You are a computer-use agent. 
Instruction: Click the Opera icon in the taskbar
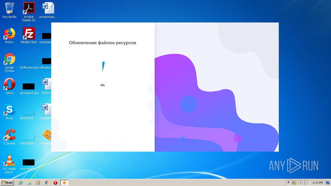55,183
